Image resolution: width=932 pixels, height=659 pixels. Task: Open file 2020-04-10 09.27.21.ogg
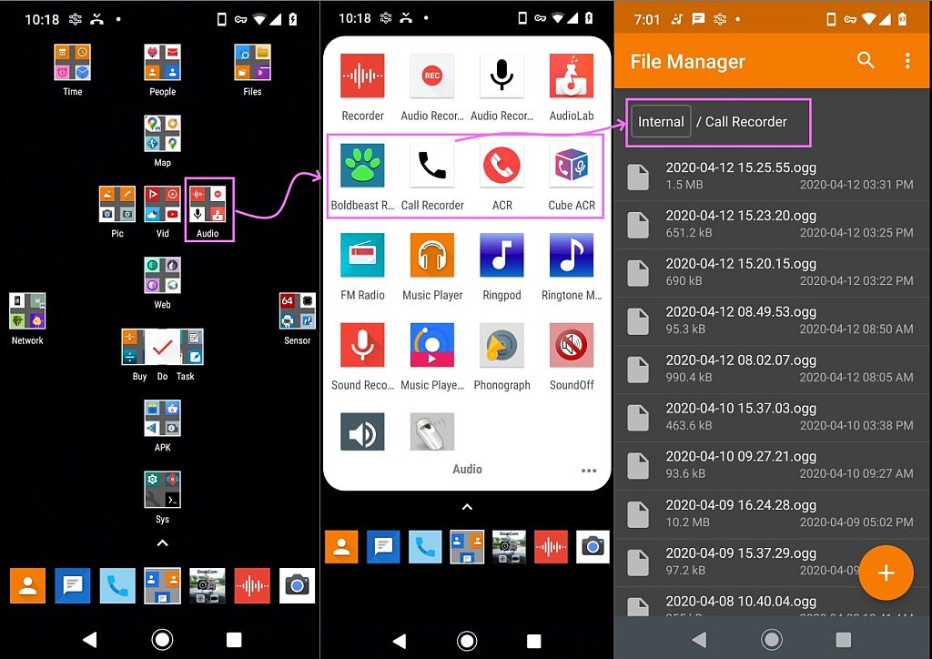pyautogui.click(x=772, y=465)
